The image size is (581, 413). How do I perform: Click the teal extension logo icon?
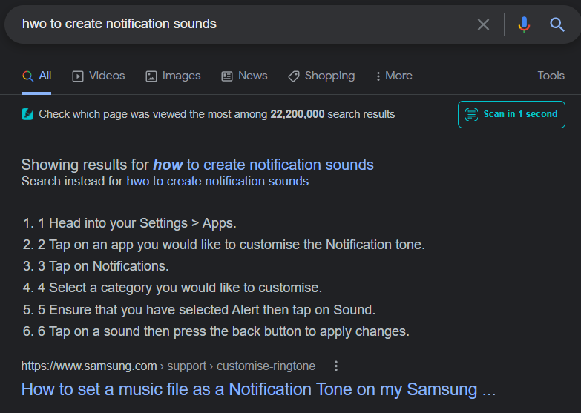pos(27,114)
